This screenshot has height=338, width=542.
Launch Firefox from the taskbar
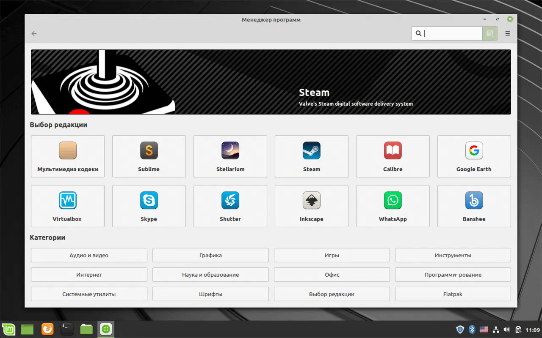[x=47, y=329]
